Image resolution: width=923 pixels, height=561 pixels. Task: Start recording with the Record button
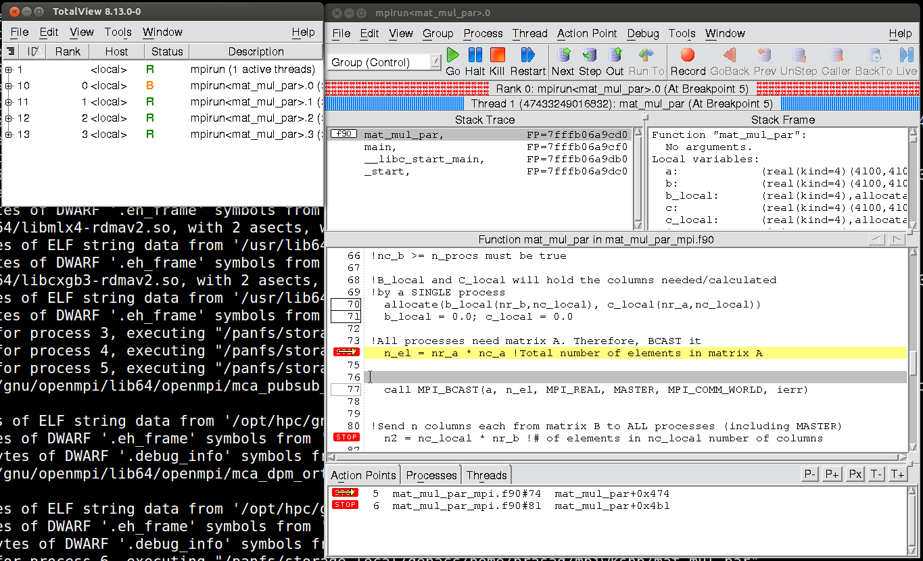point(688,62)
